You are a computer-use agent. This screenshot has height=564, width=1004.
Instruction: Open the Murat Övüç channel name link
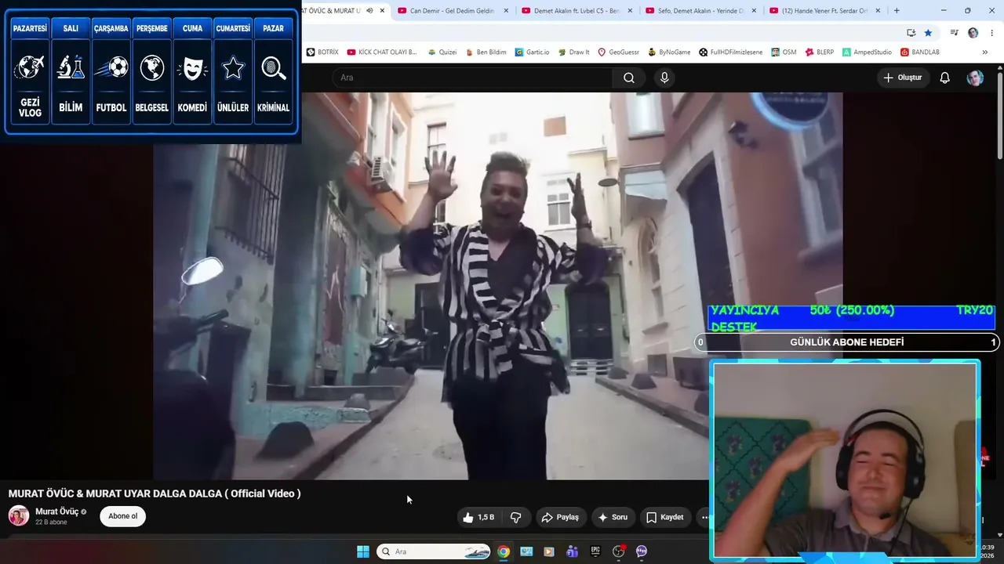tap(57, 512)
